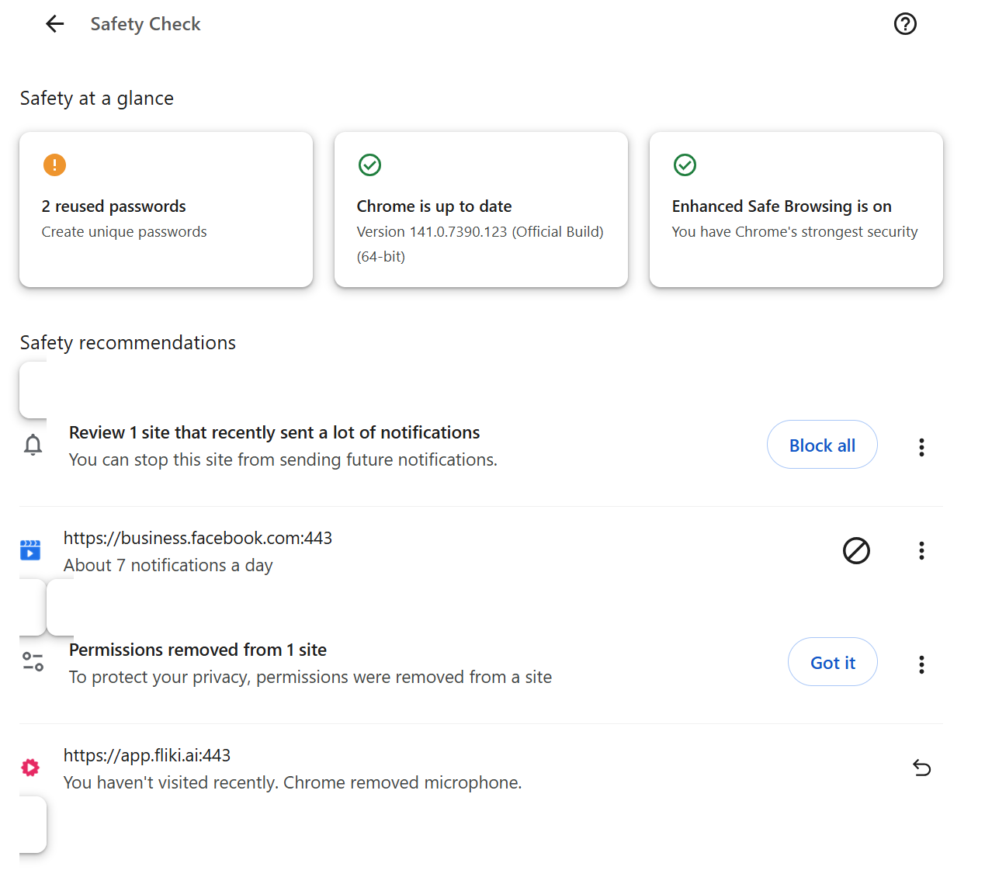Open the three-dot menu for business.facebook.com
Image resolution: width=985 pixels, height=884 pixels.
click(x=921, y=551)
